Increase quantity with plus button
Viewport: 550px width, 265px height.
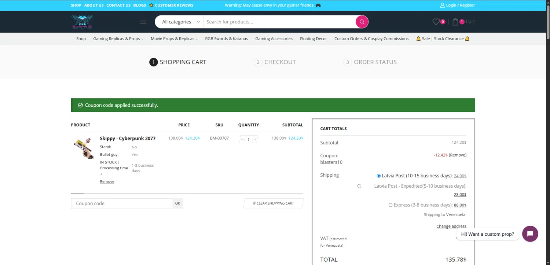click(x=255, y=139)
